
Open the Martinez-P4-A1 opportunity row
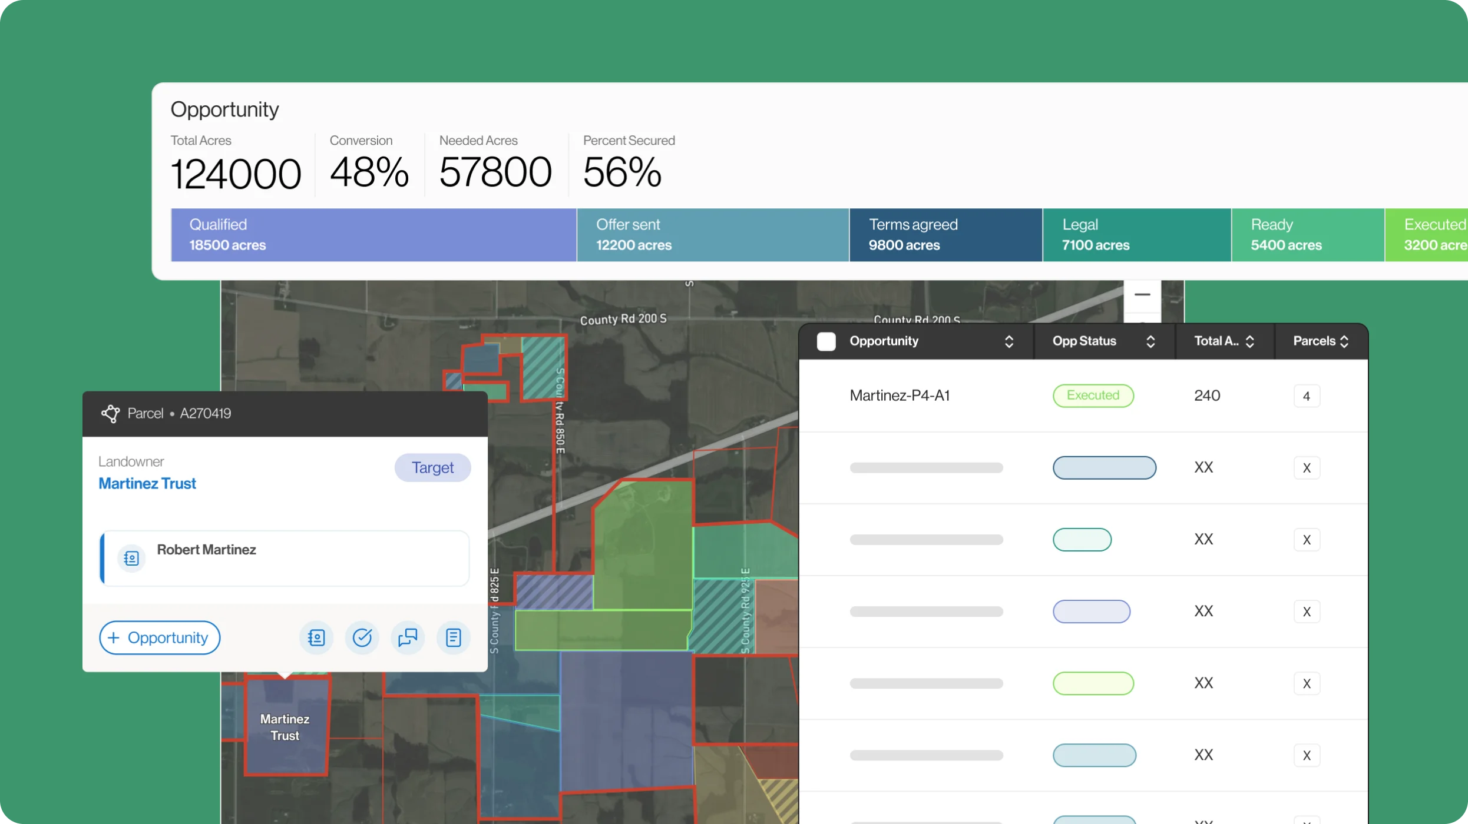1083,396
